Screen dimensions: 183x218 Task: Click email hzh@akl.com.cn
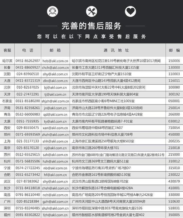55,161
